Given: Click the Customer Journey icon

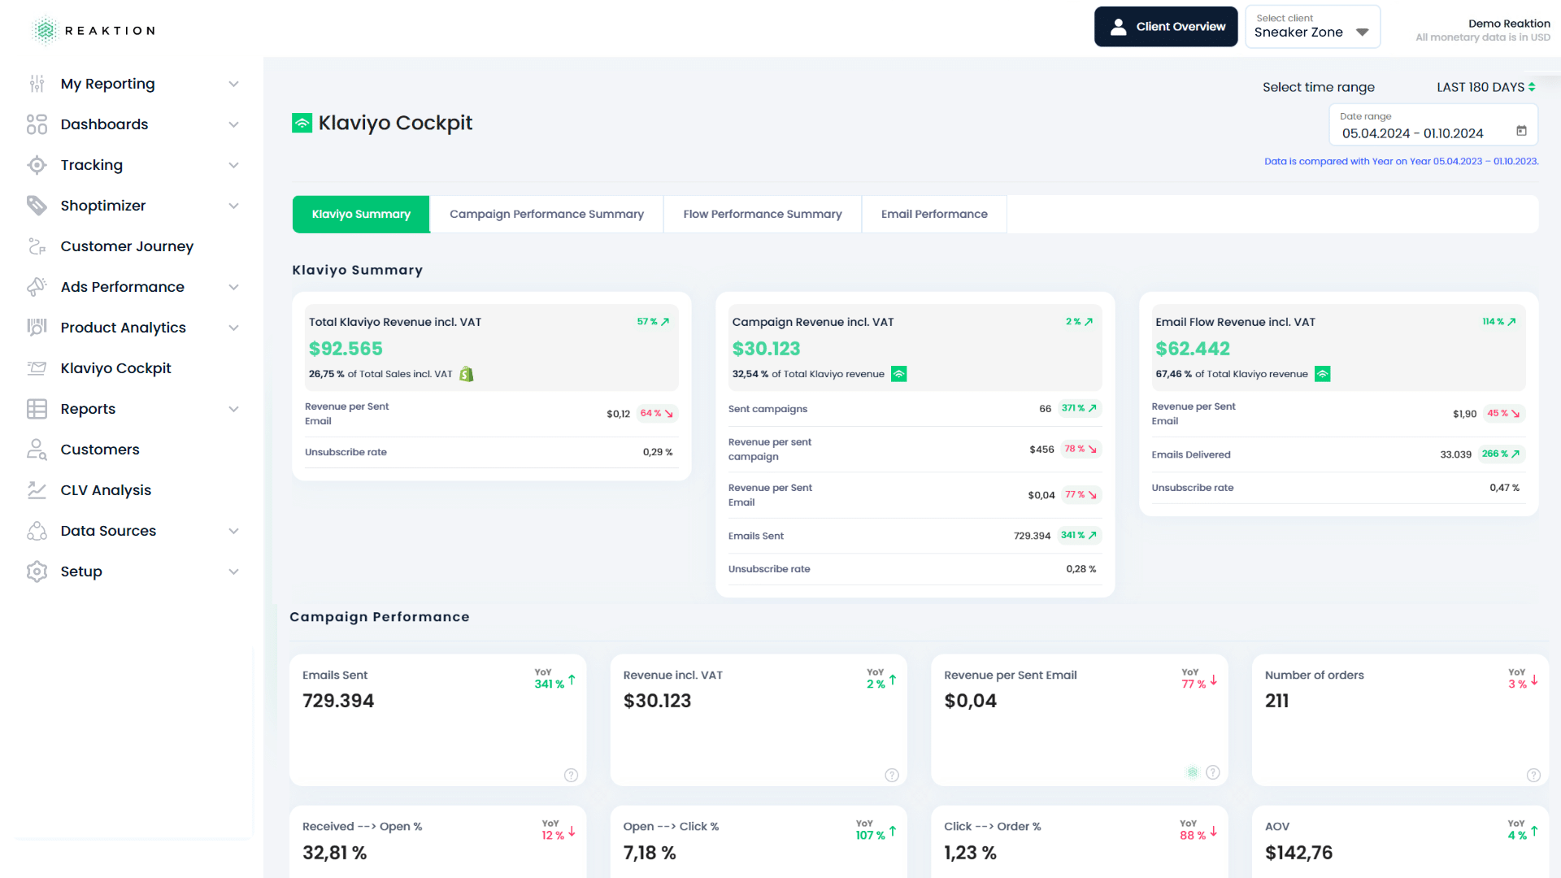Looking at the screenshot, I should click(x=37, y=246).
